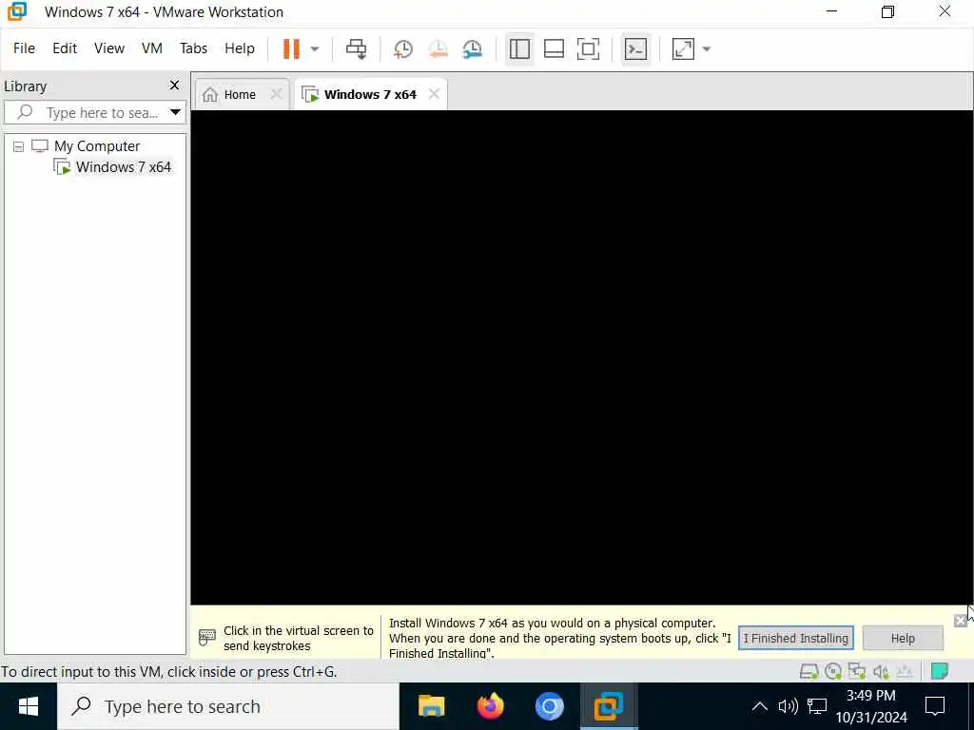The width and height of the screenshot is (974, 730).
Task: Launch Chromium browser from taskbar
Action: tap(549, 706)
